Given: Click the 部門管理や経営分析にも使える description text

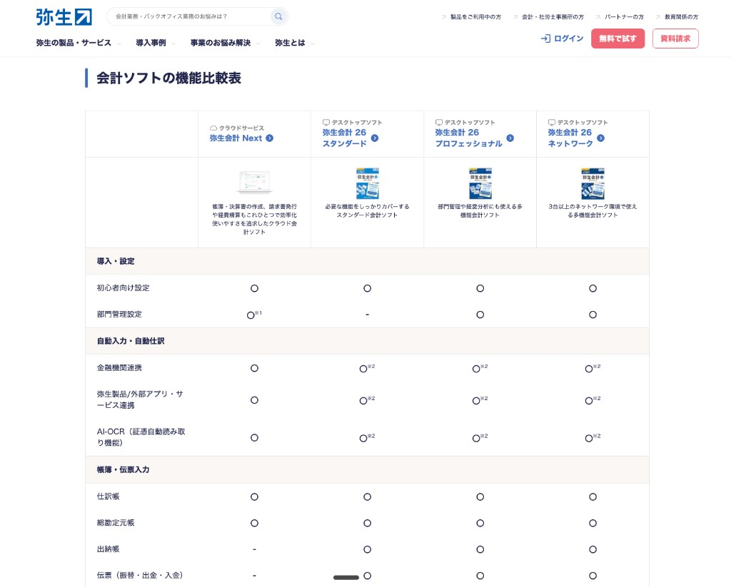Looking at the screenshot, I should click(480, 210).
